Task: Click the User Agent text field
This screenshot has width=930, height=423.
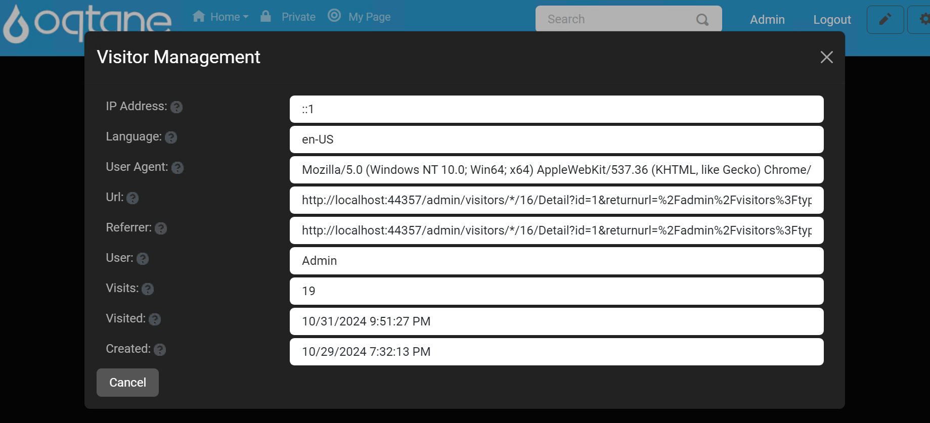Action: coord(556,170)
